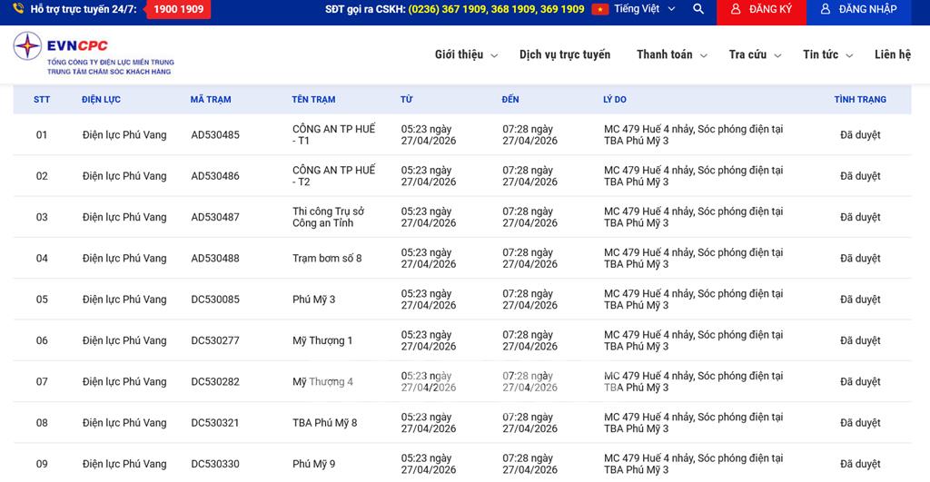Click the Mã trạm column header
Viewport: 930px width, 482px height.
coord(211,99)
